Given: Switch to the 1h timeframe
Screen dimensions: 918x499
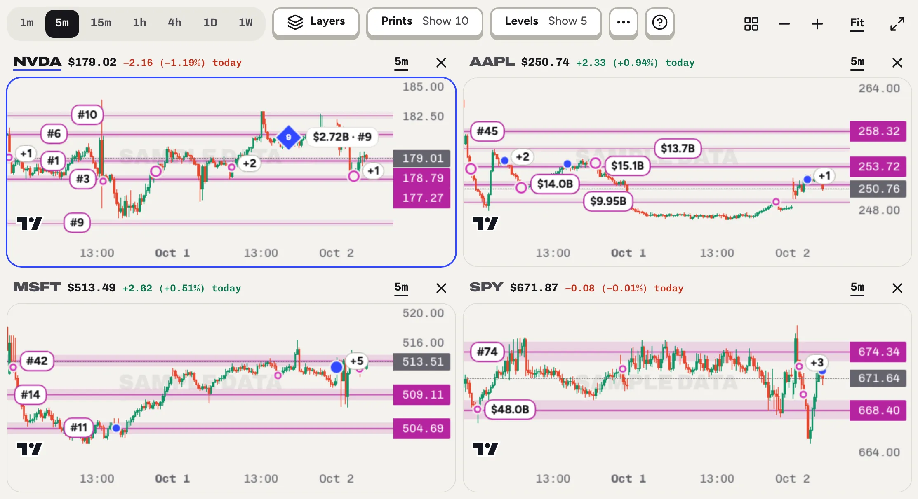Looking at the screenshot, I should point(139,23).
